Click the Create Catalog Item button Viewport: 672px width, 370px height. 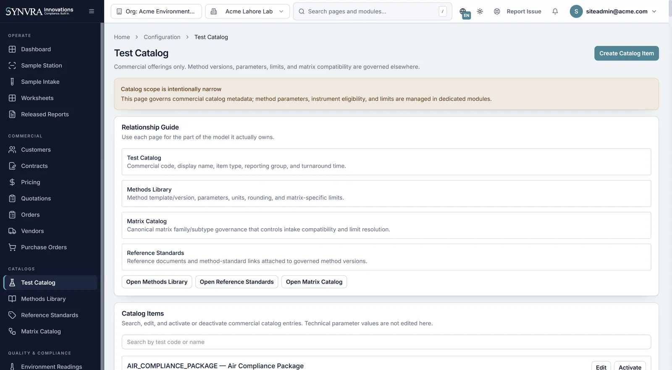tap(626, 53)
